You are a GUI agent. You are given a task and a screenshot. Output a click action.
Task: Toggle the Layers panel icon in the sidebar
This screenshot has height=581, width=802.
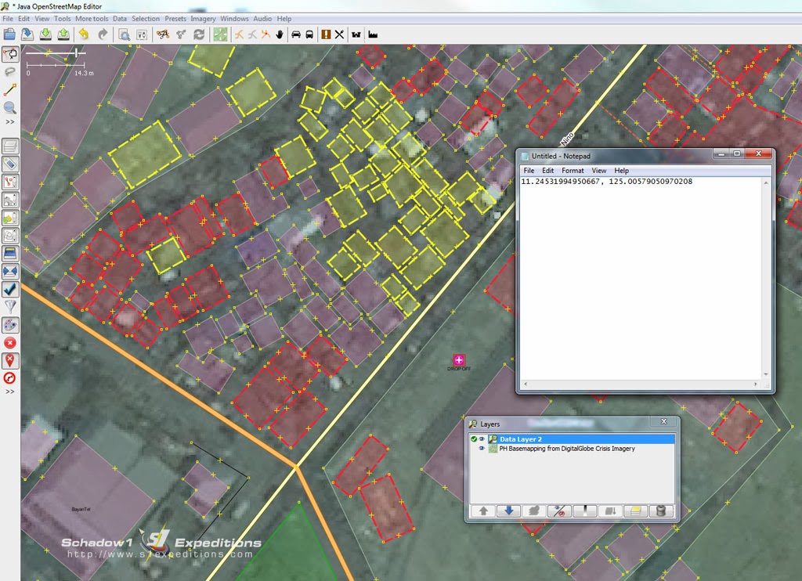tap(9, 145)
